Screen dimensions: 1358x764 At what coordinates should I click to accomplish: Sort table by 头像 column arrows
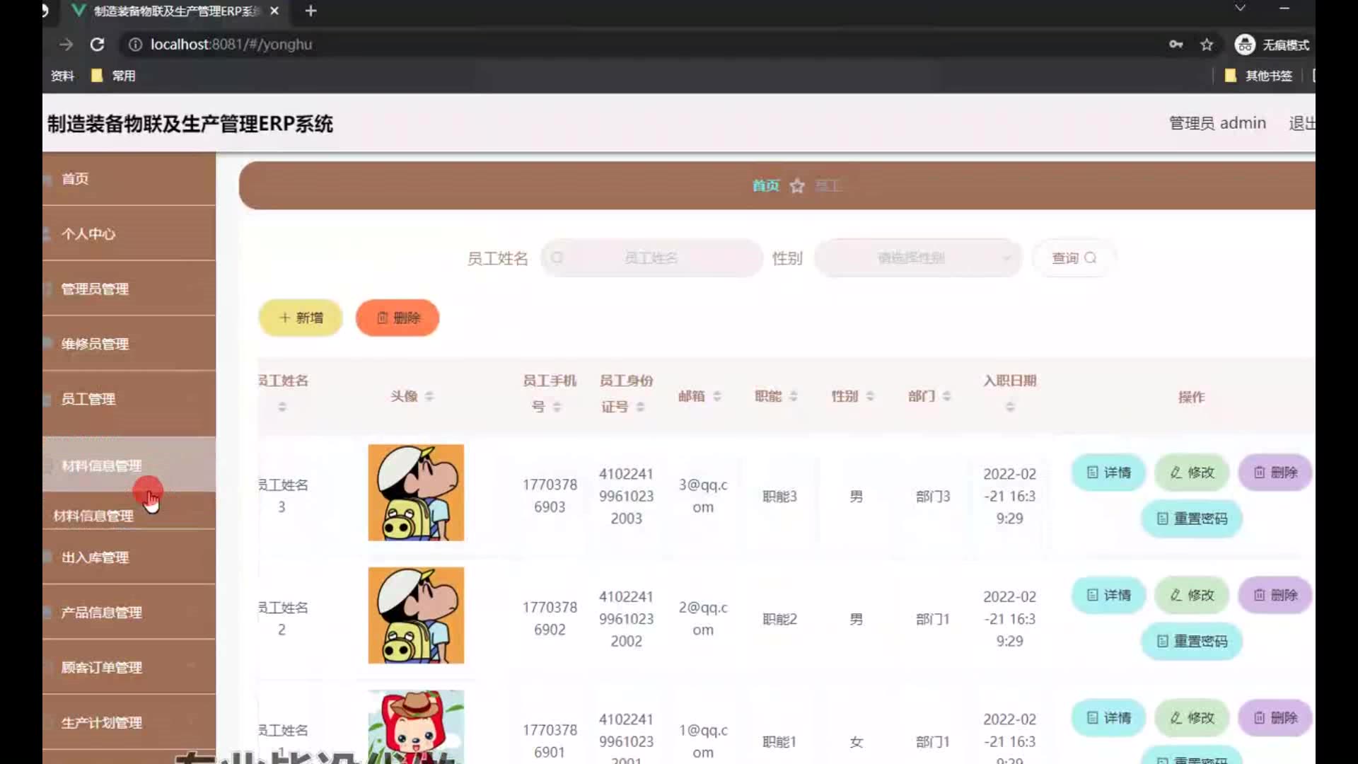[x=429, y=396]
